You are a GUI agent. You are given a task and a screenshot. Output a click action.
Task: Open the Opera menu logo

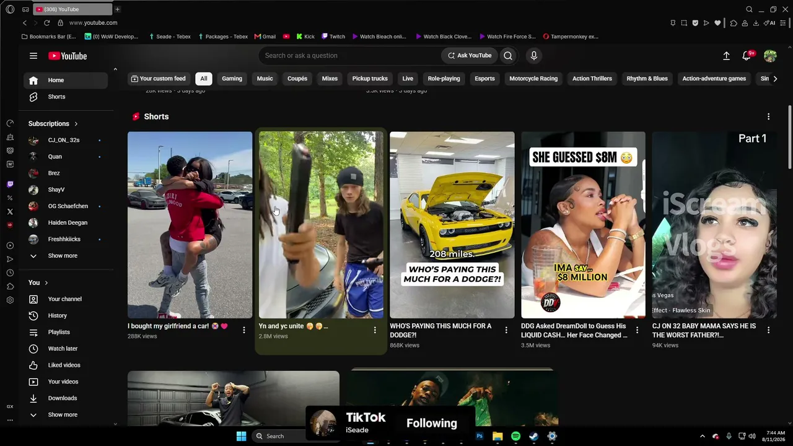pyautogui.click(x=10, y=9)
